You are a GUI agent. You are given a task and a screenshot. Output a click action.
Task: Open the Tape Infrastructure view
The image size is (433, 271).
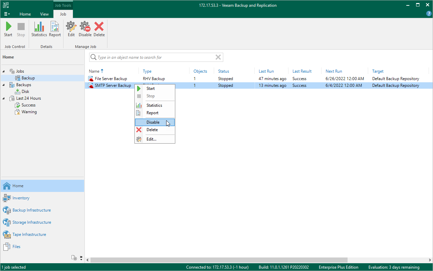pyautogui.click(x=42, y=235)
